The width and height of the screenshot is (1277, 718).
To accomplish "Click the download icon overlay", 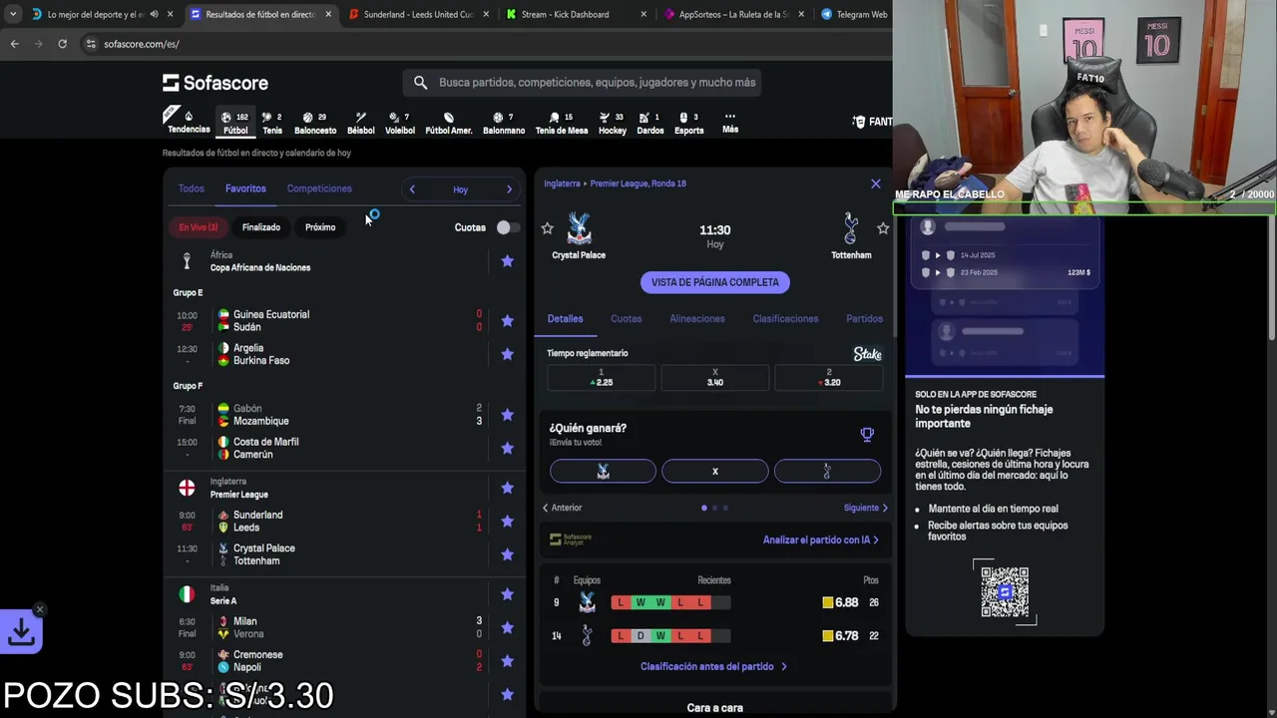I will 21,632.
